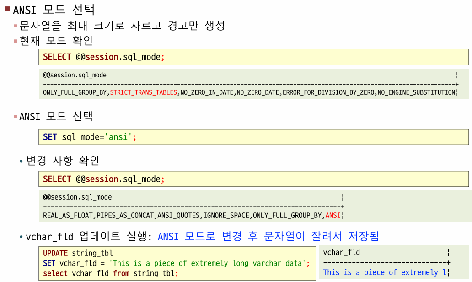
Task: Click 'NO_ENGINE_SUBSTITUTION' in the result
Action: tap(416, 92)
